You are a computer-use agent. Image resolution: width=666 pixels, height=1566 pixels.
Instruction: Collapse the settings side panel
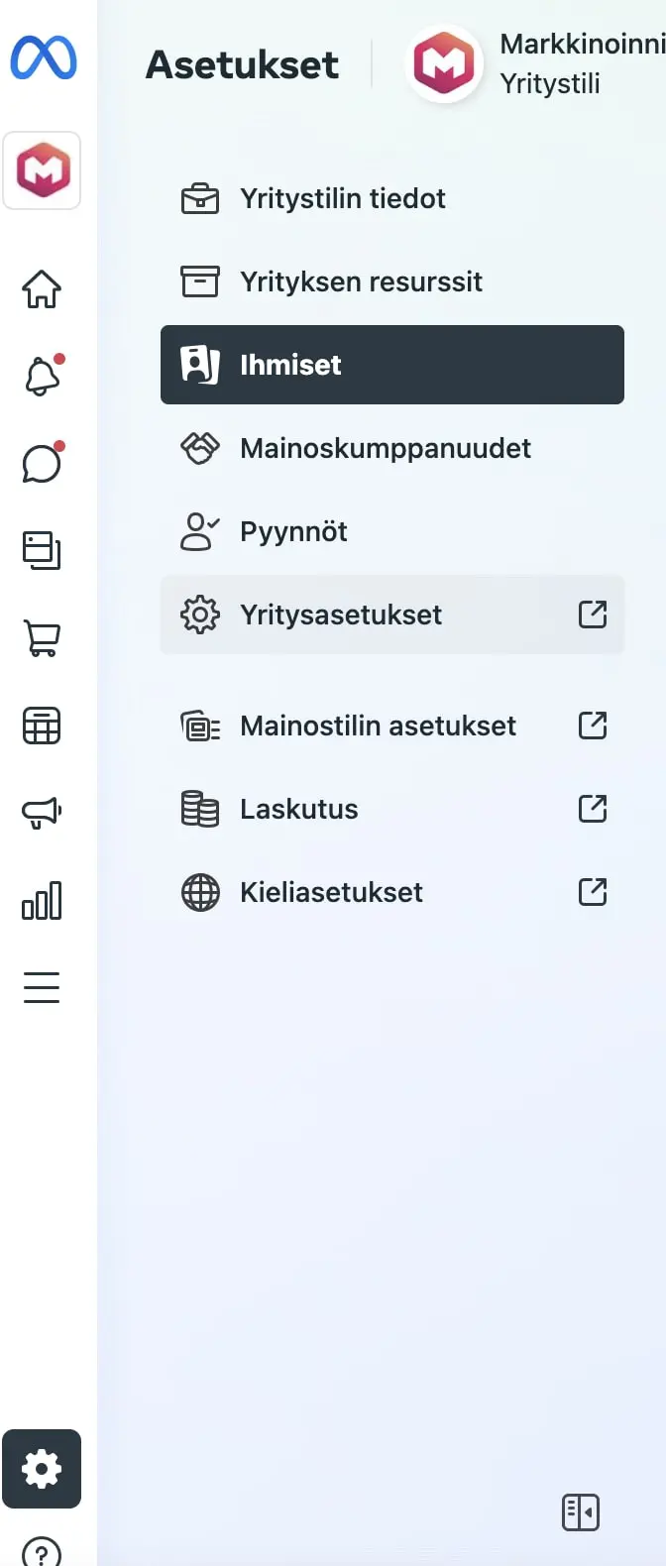[x=581, y=1512]
